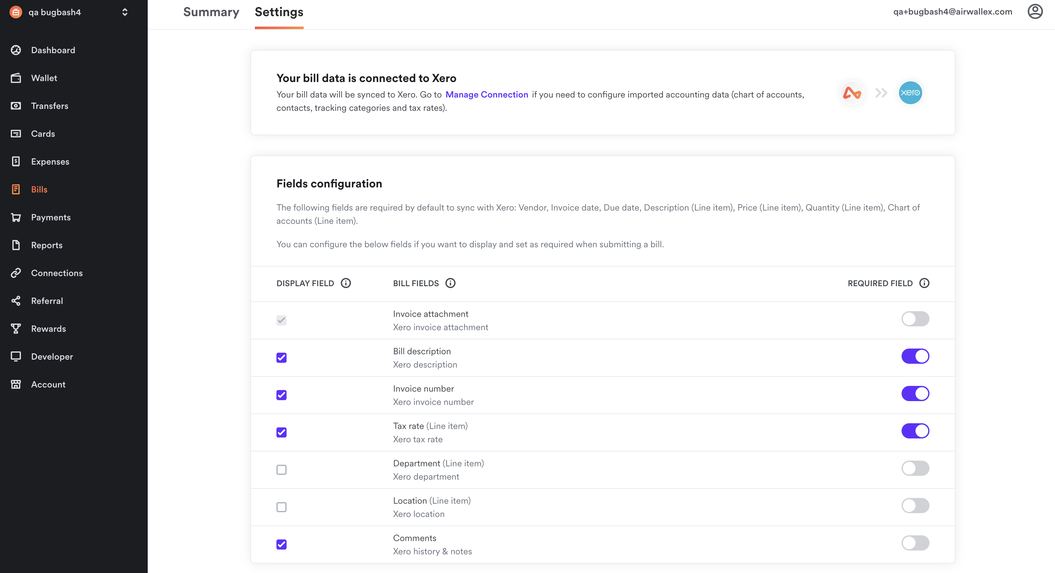Open the Dashboard gauge icon
Image resolution: width=1055 pixels, height=573 pixels.
(16, 50)
